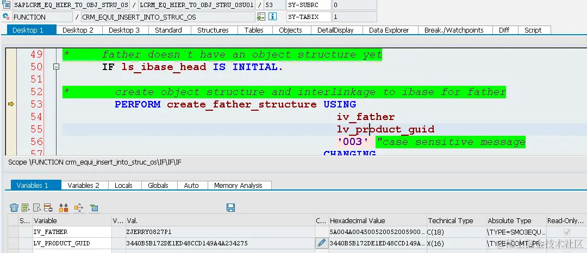Click the Absolute Type column header

click(x=516, y=220)
